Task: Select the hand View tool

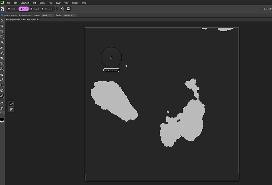Action: pyautogui.click(x=2, y=103)
